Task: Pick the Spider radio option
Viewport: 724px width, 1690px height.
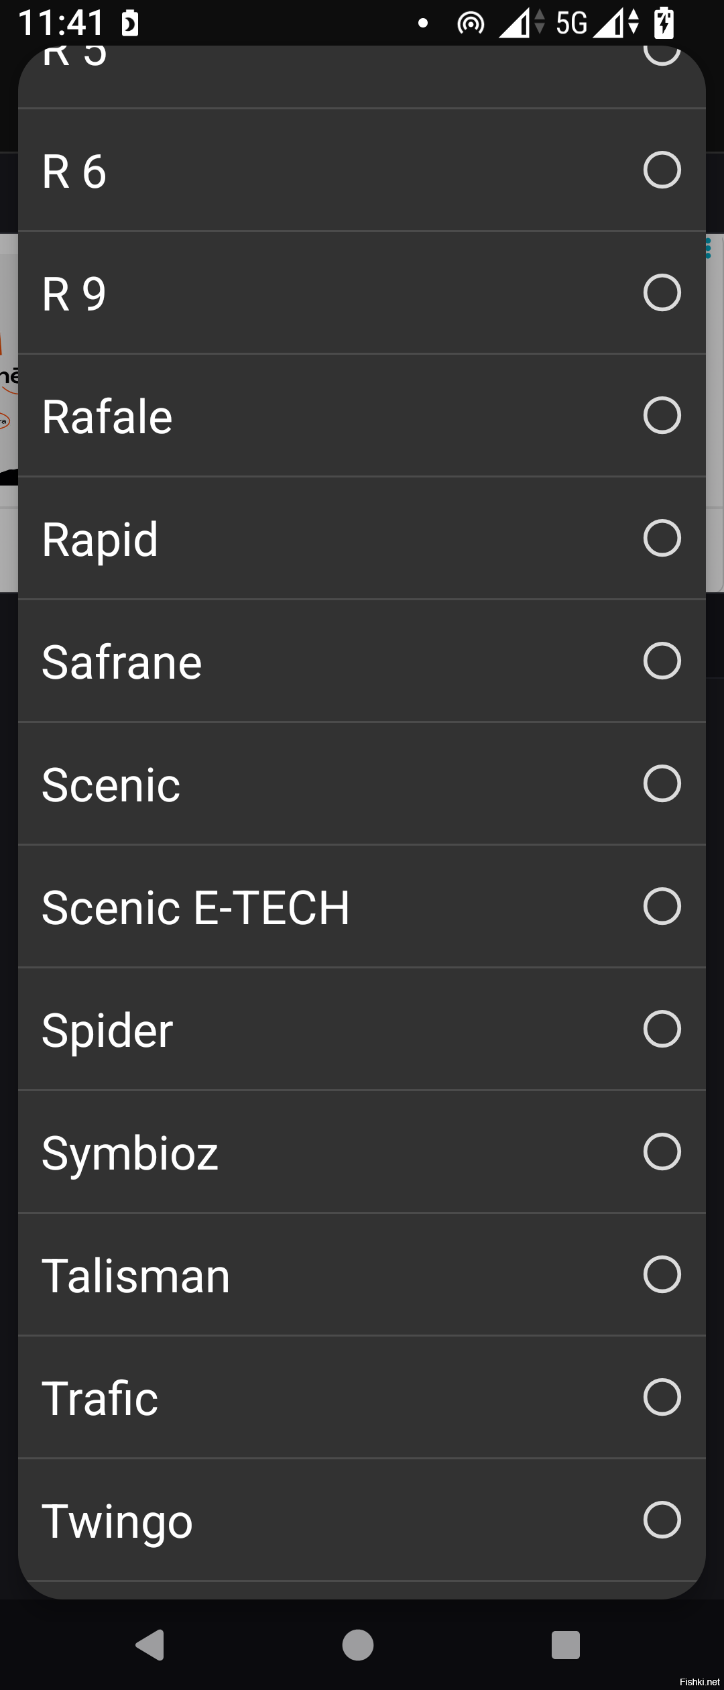Action: [x=662, y=1029]
